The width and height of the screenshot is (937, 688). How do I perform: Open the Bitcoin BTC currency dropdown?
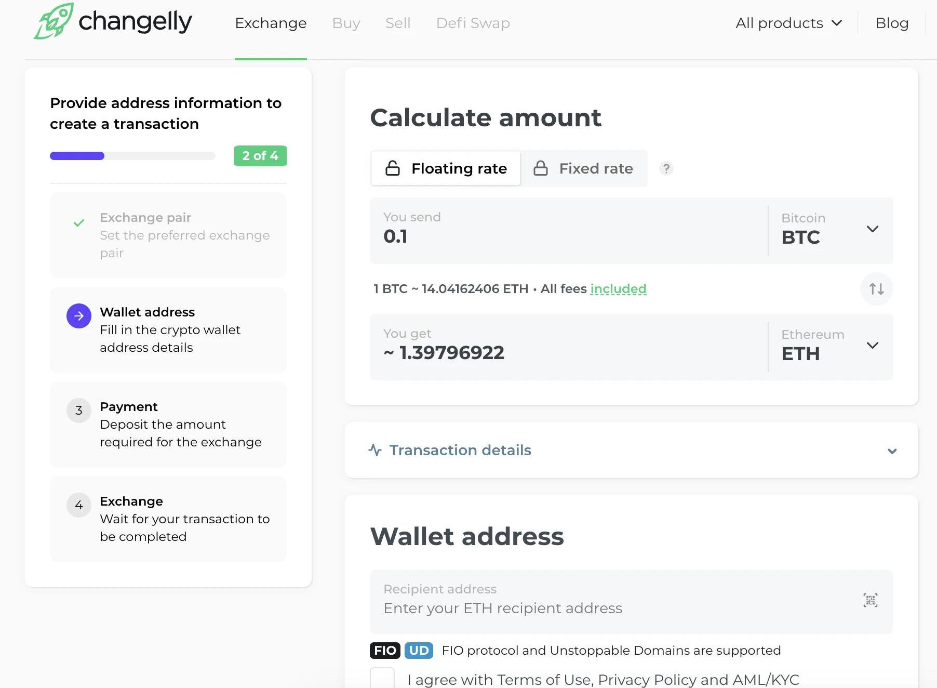(830, 230)
